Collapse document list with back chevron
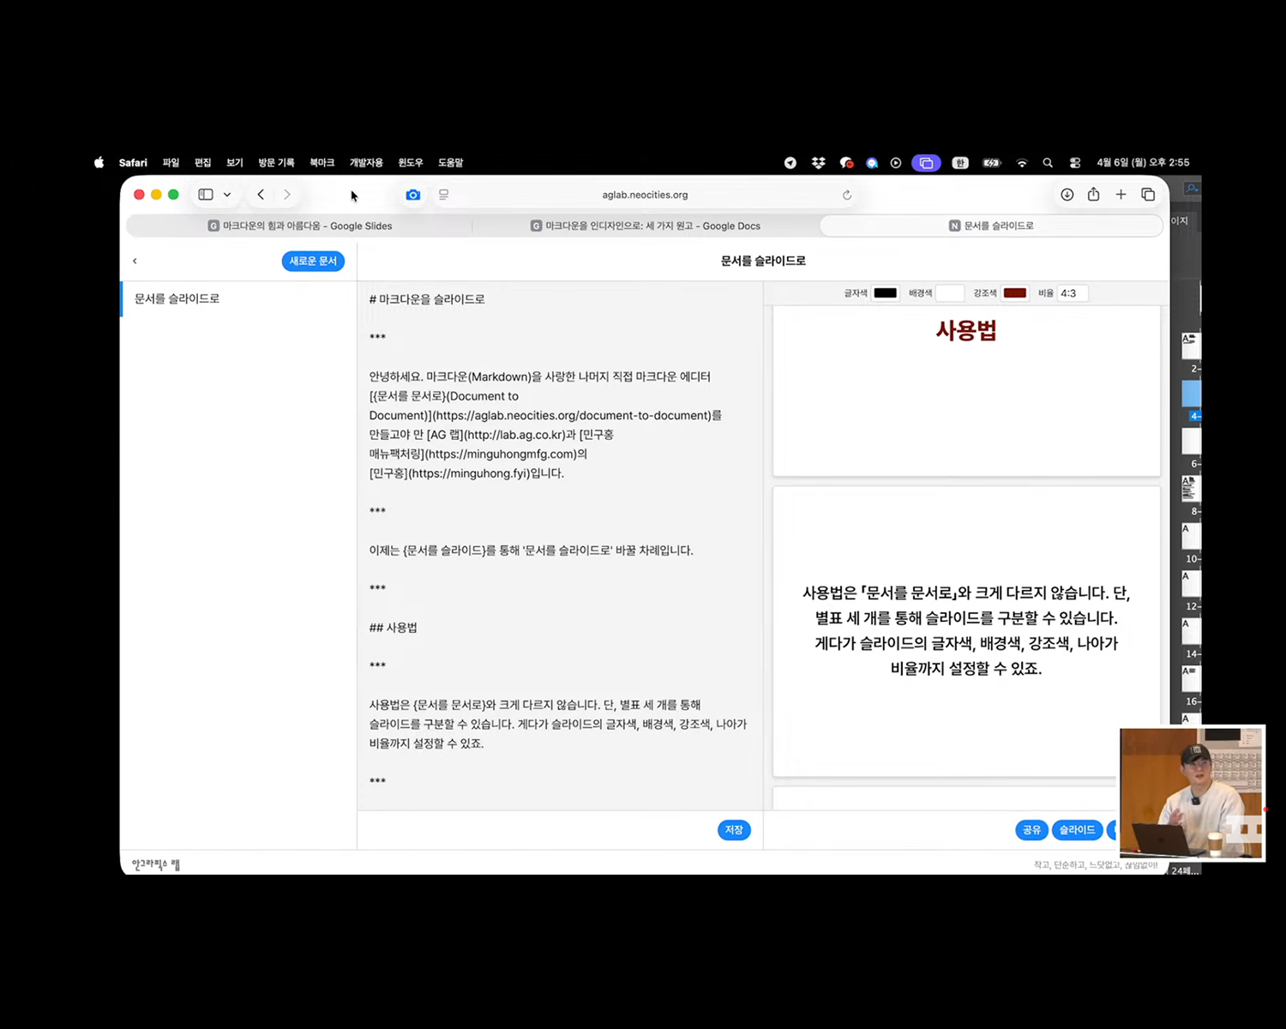 pos(135,261)
